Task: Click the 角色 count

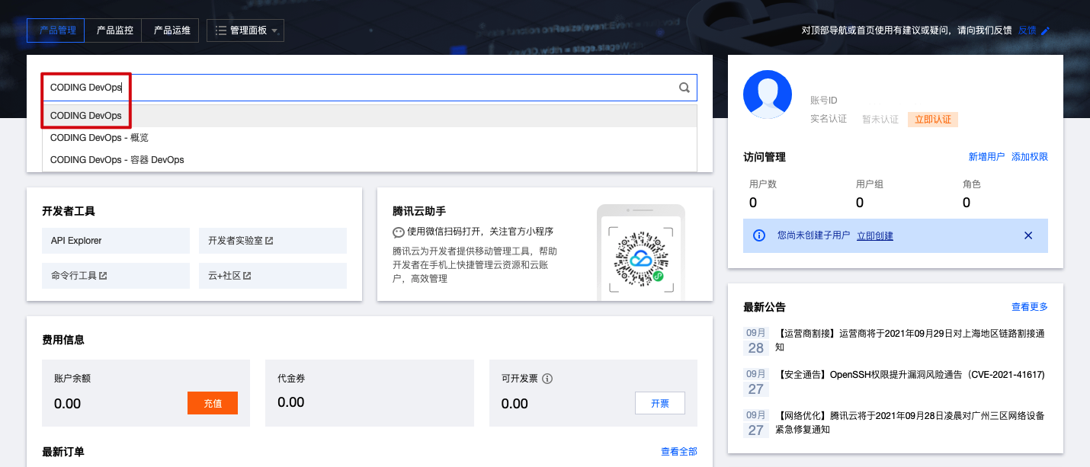Action: pos(967,203)
